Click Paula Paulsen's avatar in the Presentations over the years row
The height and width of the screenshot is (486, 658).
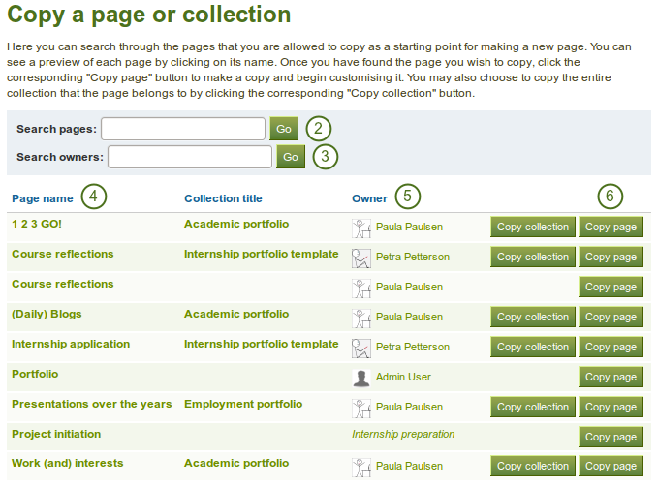tap(360, 408)
